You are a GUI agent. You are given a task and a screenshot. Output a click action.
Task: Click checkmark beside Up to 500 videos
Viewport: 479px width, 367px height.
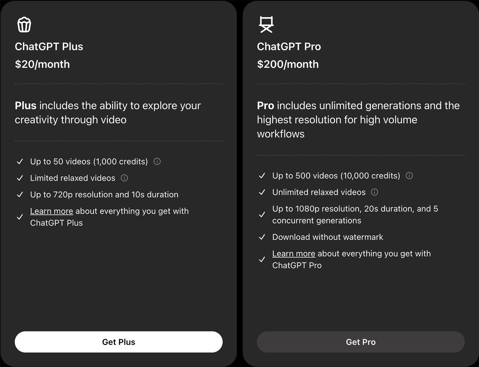point(262,176)
